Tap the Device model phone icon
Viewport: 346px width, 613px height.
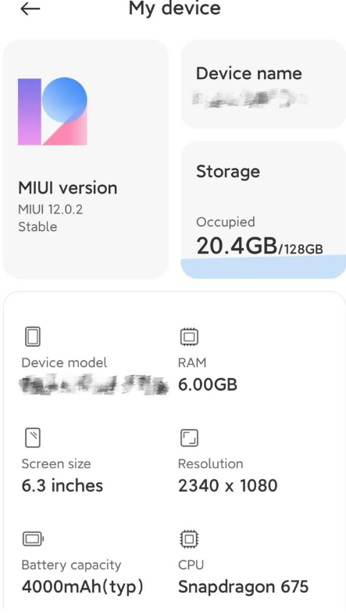(x=33, y=337)
